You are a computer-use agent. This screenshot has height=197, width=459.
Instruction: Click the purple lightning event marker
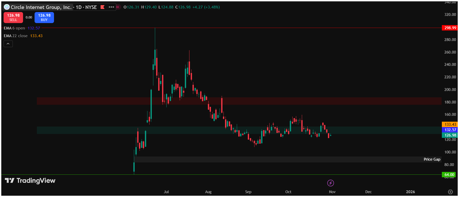tap(330, 183)
